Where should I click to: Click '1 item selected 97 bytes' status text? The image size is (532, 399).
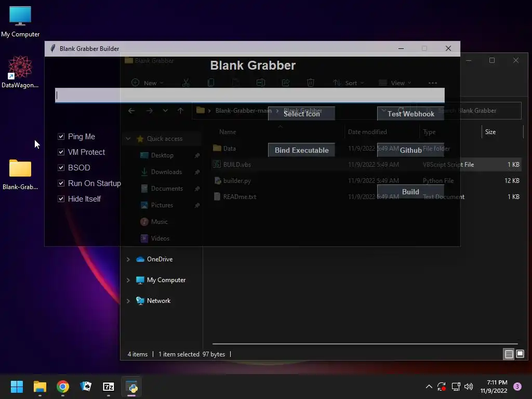click(x=192, y=354)
